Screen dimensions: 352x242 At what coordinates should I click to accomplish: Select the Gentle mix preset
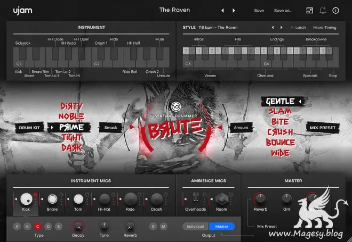point(283,102)
